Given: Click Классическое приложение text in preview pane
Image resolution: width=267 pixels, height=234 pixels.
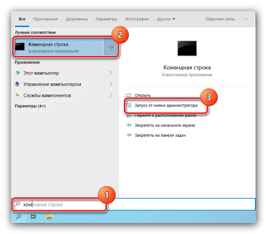Looking at the screenshot, I should pyautogui.click(x=187, y=75).
